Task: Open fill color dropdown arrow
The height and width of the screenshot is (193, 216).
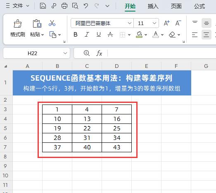Action: 146,35
